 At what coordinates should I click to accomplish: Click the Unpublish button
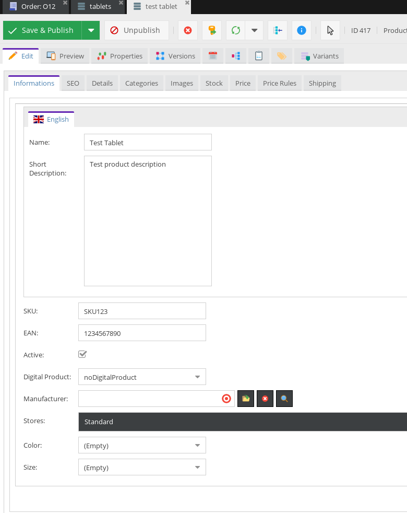pyautogui.click(x=137, y=30)
